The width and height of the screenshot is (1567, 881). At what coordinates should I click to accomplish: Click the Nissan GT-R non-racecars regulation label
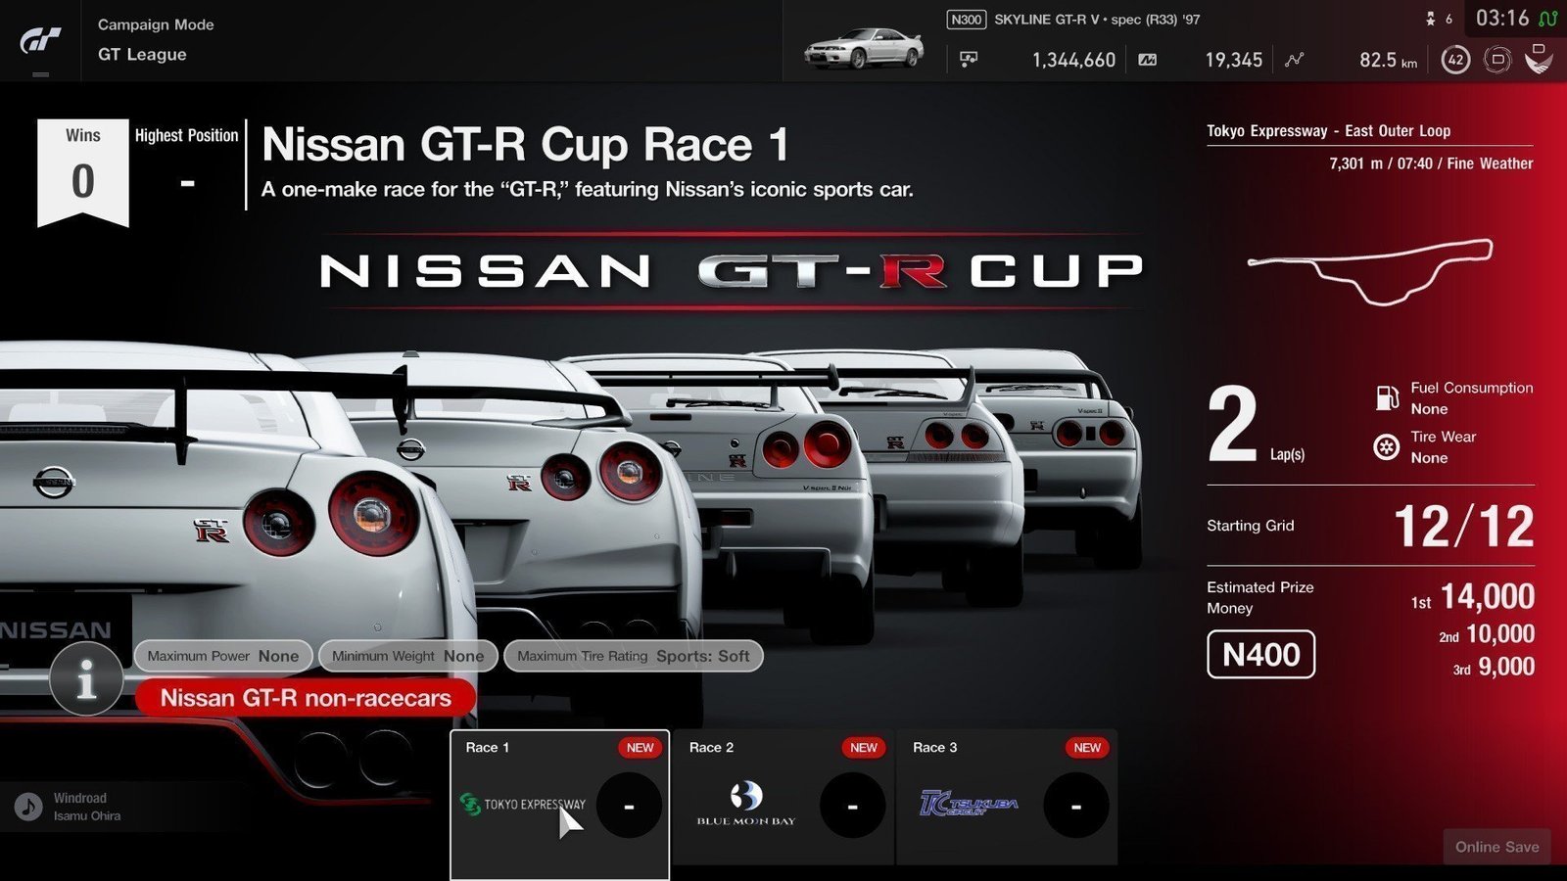pyautogui.click(x=306, y=698)
